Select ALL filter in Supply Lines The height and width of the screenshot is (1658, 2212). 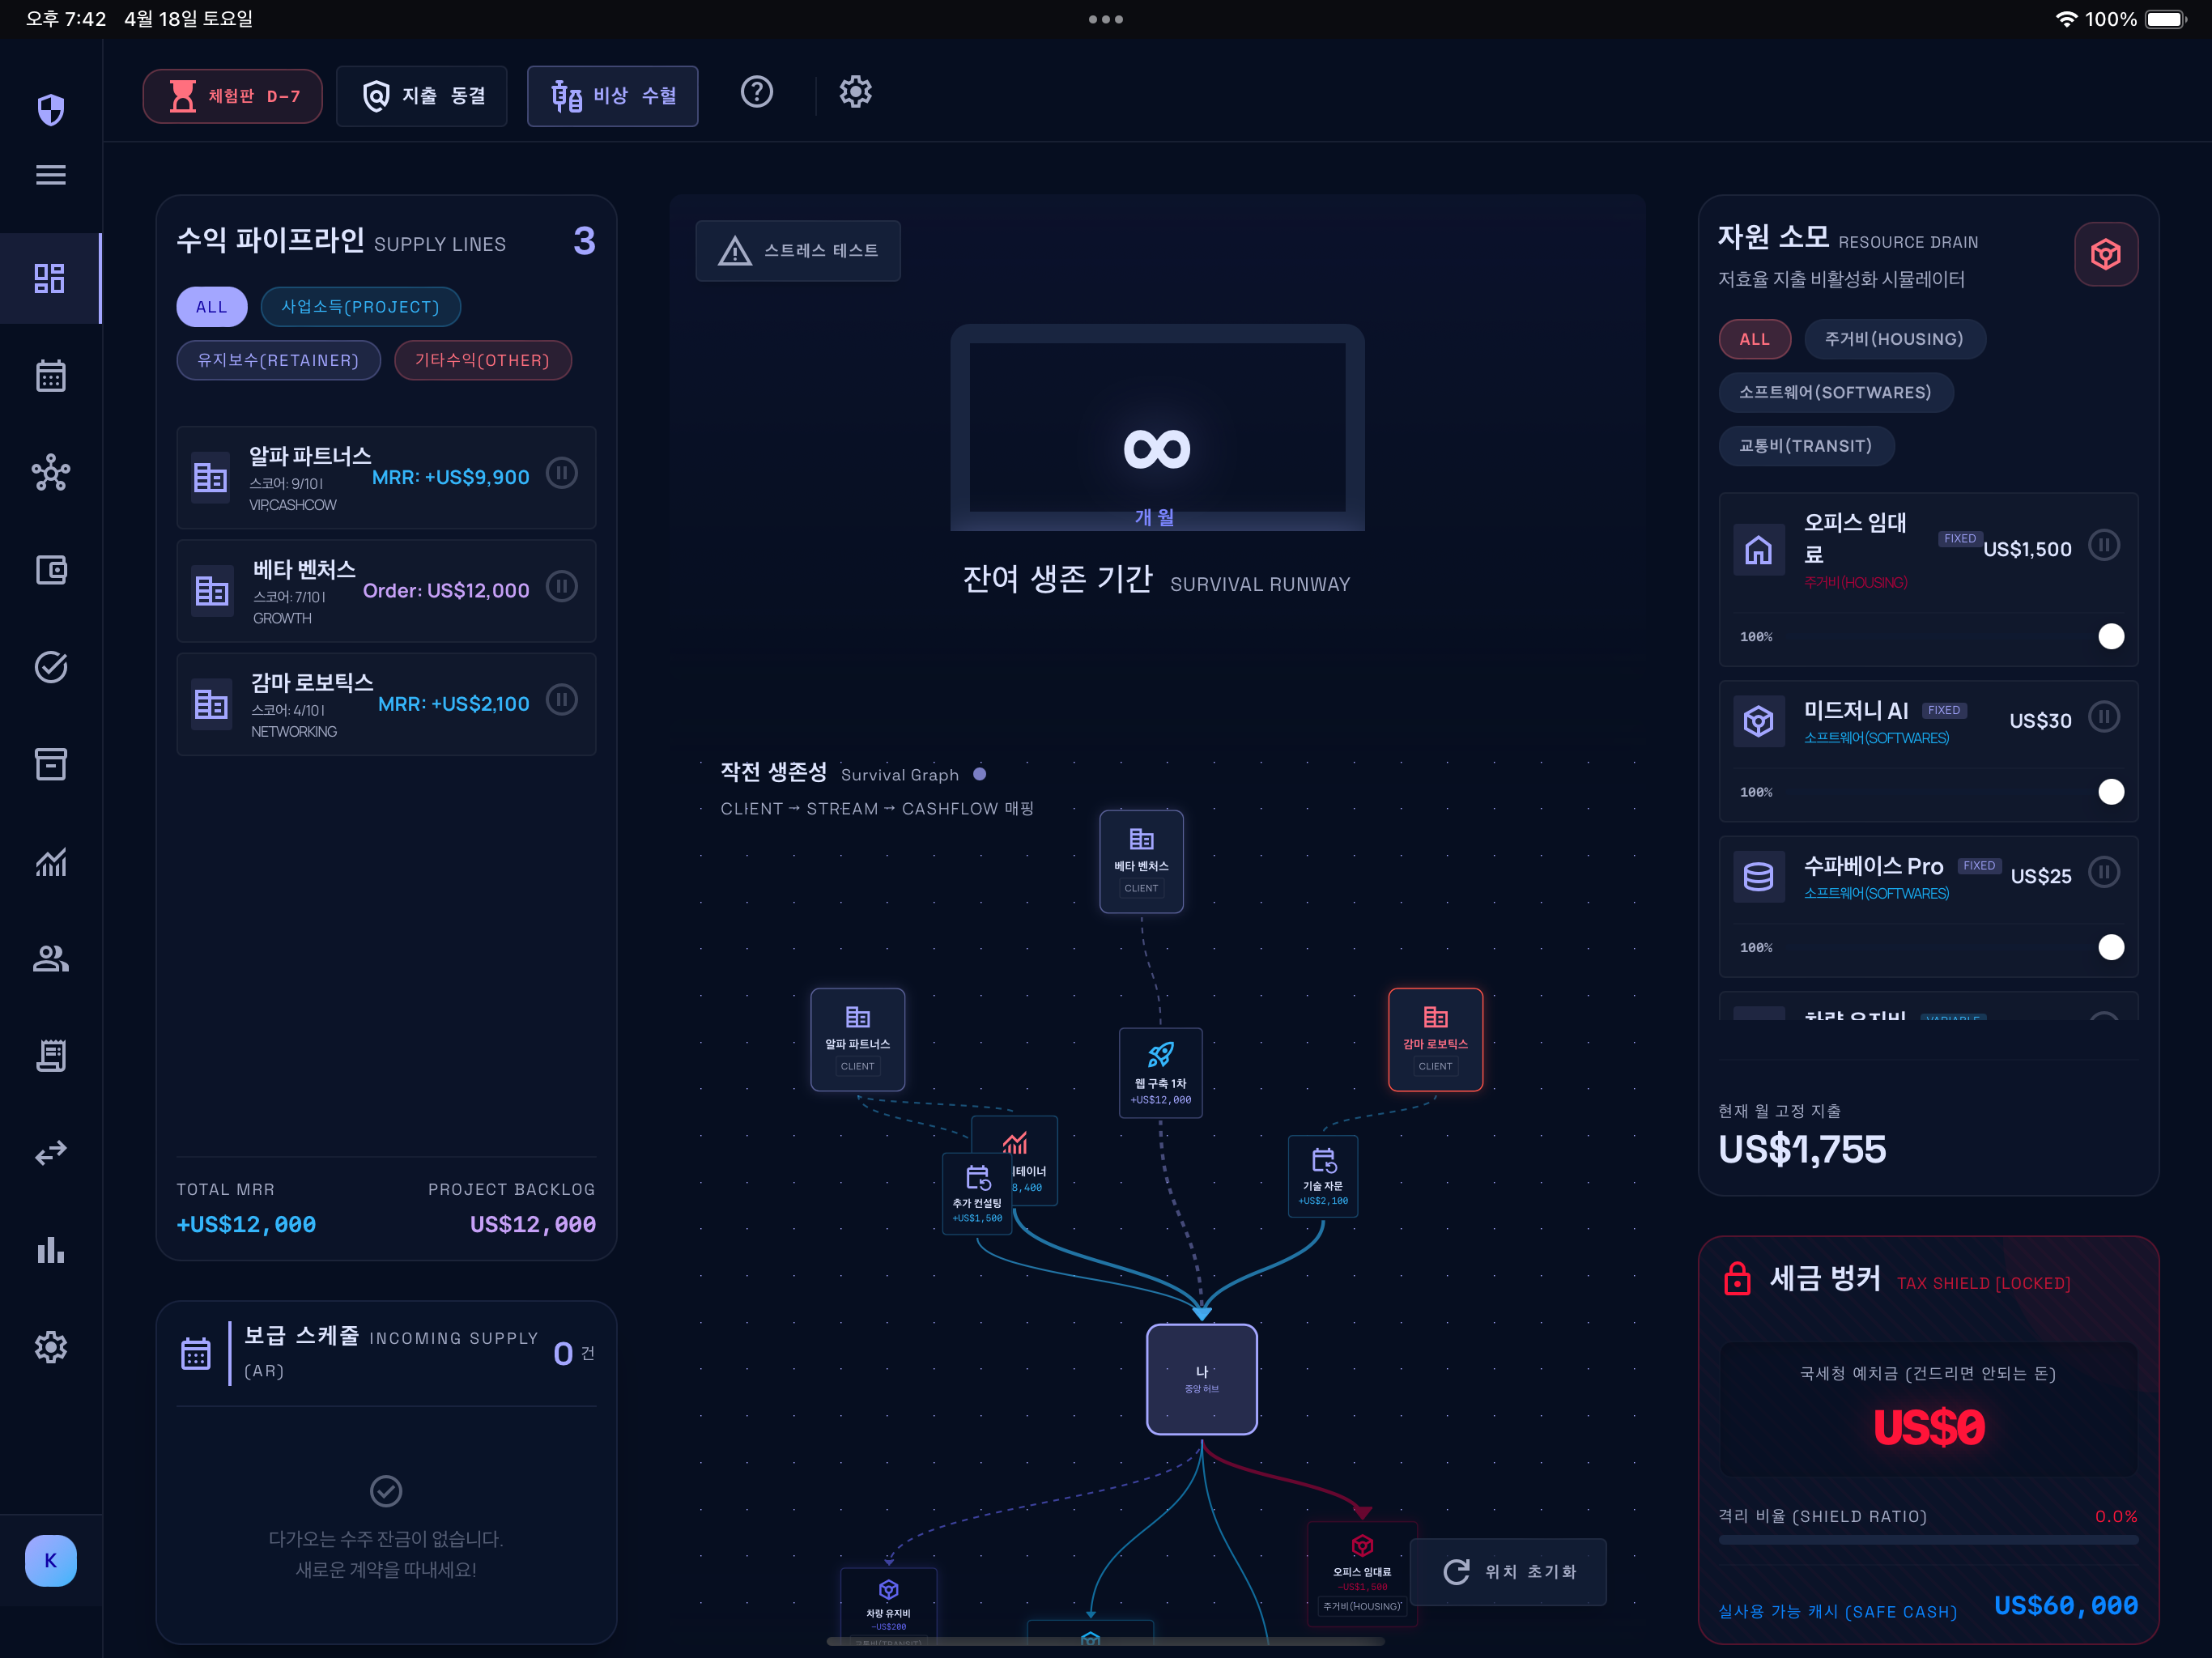[x=211, y=307]
